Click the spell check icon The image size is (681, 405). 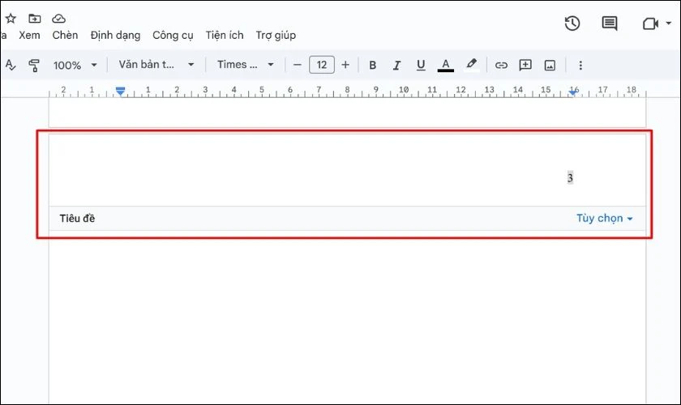click(x=10, y=65)
